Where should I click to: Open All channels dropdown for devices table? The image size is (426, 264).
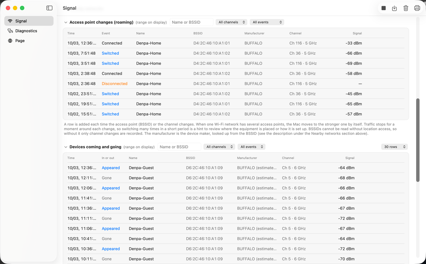219,147
